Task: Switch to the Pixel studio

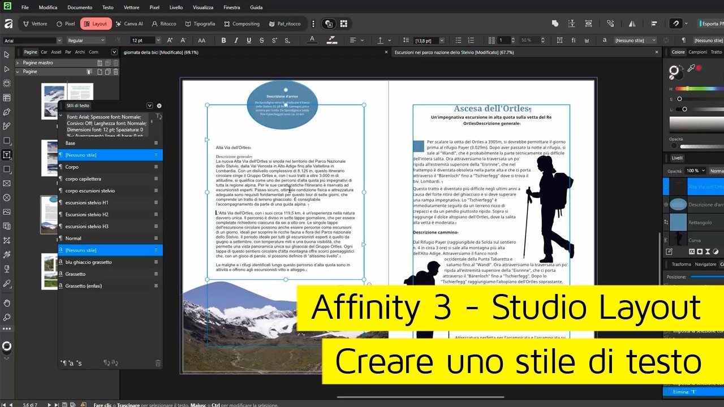Action: [66, 24]
